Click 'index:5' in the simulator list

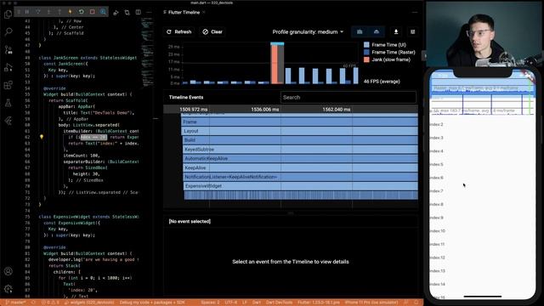(436, 164)
